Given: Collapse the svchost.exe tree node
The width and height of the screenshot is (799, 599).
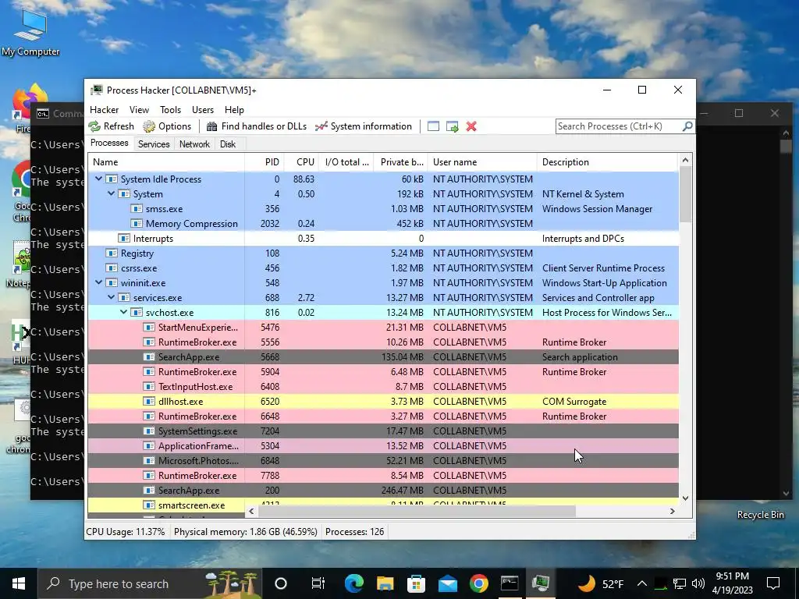Looking at the screenshot, I should [124, 312].
